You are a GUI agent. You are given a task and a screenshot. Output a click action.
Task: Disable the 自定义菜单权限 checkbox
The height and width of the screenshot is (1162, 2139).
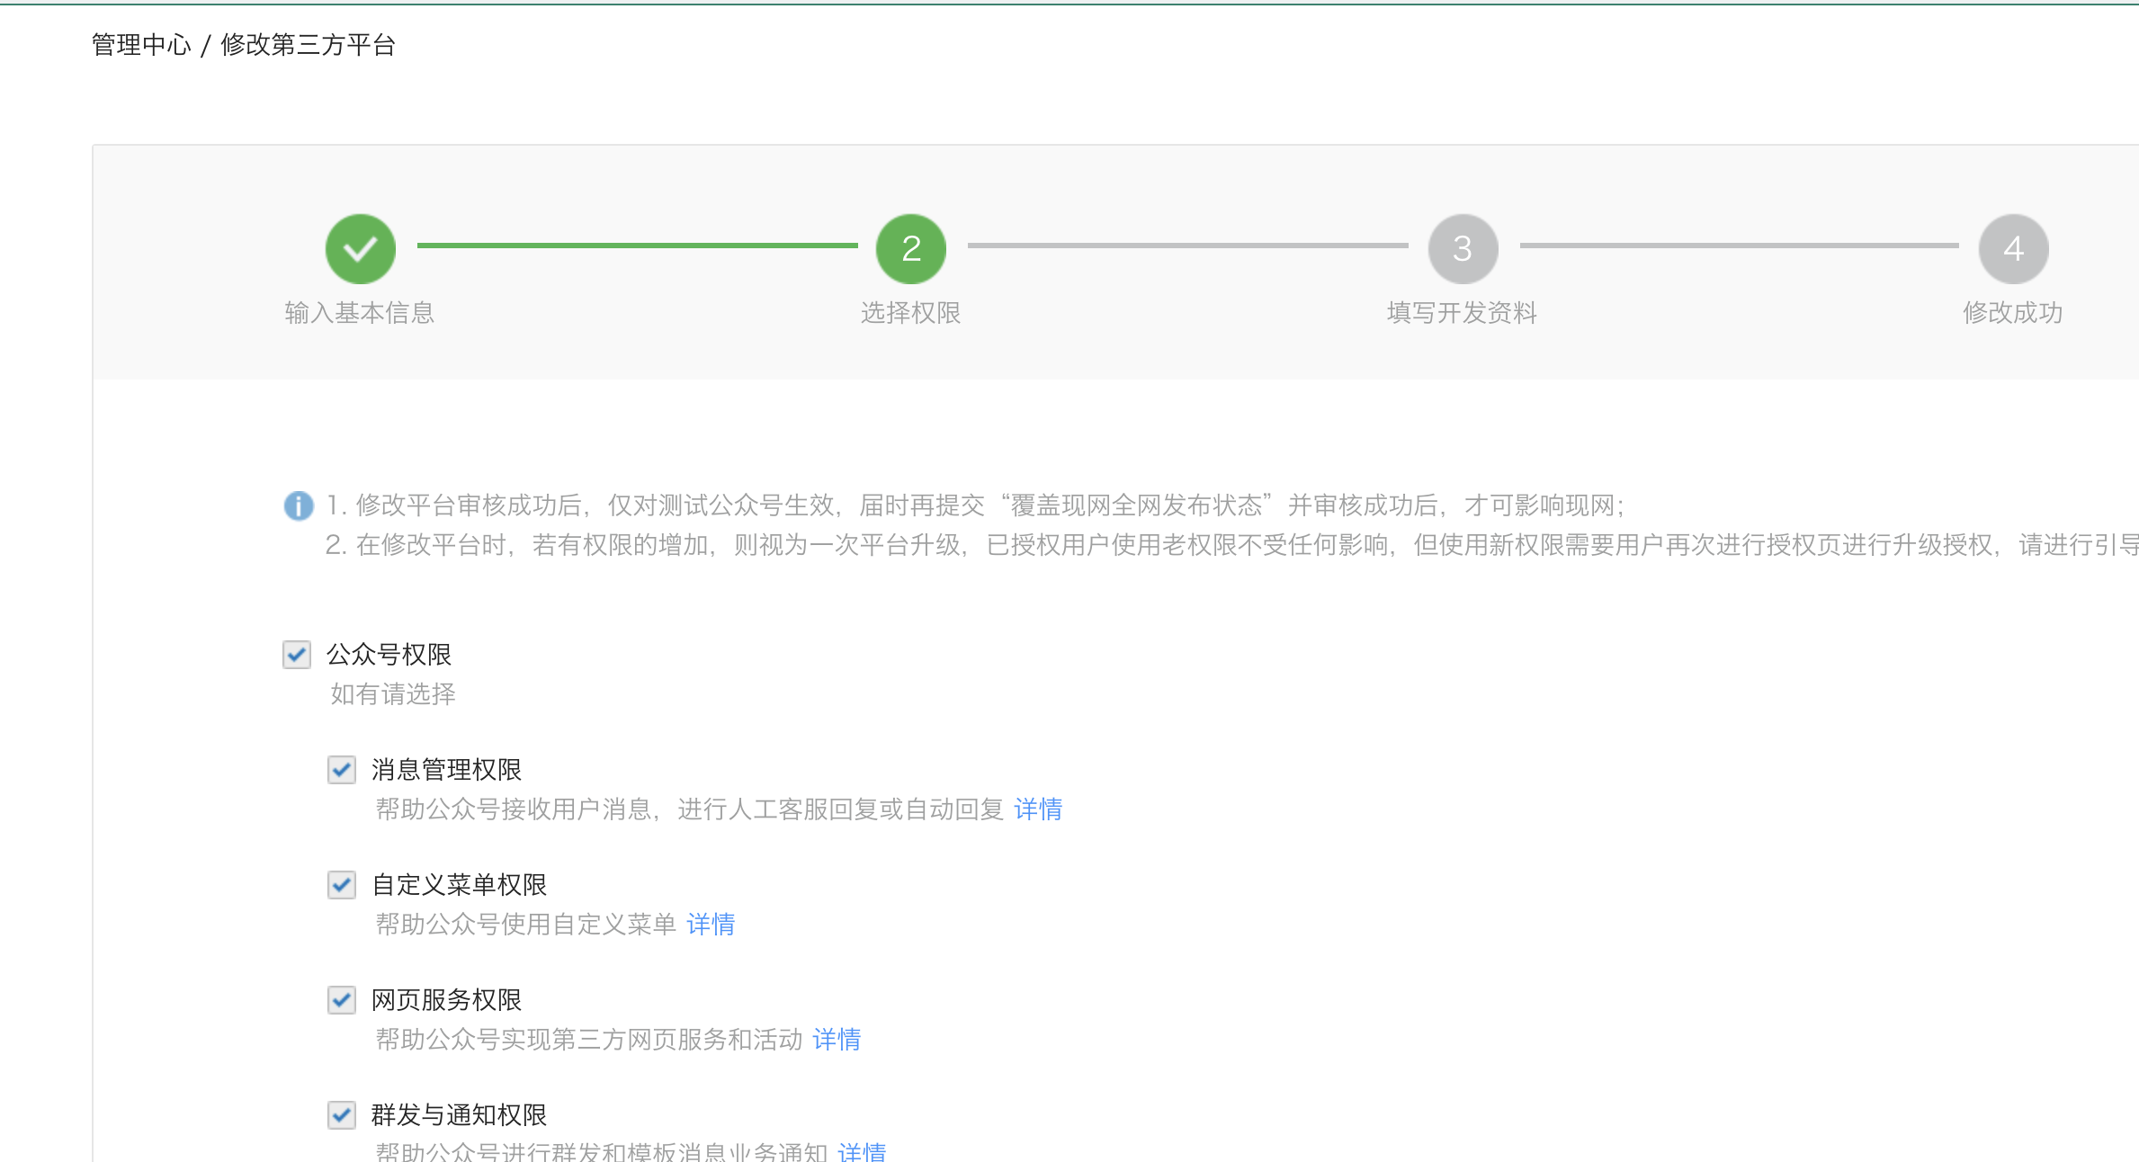pos(342,884)
